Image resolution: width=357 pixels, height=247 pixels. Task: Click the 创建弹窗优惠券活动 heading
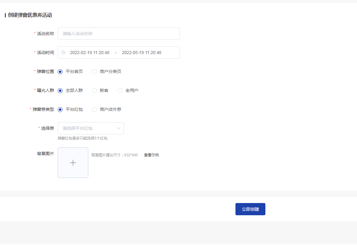coord(30,15)
